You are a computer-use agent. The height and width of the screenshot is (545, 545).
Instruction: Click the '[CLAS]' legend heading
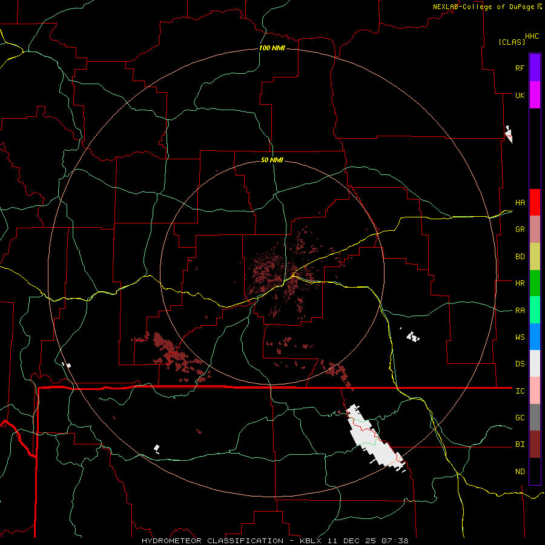pyautogui.click(x=512, y=42)
